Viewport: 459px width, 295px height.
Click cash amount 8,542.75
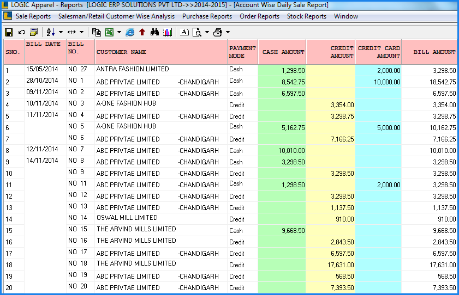coord(293,82)
